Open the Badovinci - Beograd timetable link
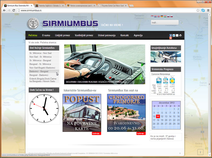The height and width of the screenshot is (158, 212). (39, 71)
